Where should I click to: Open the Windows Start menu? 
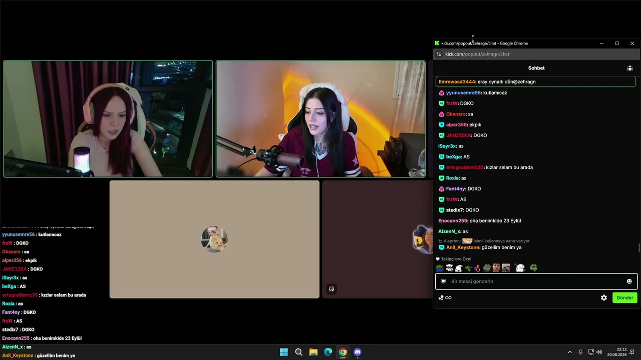pos(284,352)
